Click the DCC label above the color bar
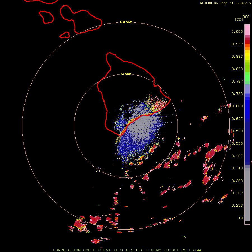The image size is (252, 252). coord(246,17)
